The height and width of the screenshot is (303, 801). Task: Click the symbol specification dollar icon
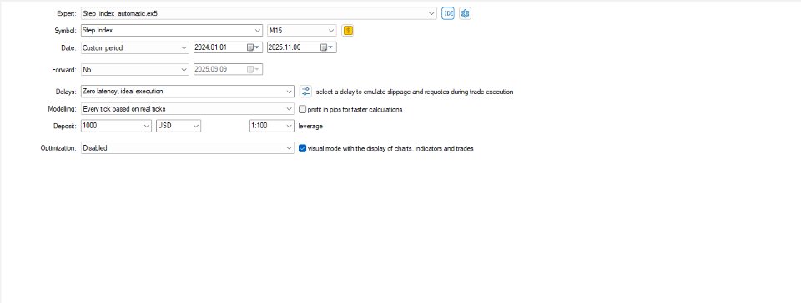348,31
